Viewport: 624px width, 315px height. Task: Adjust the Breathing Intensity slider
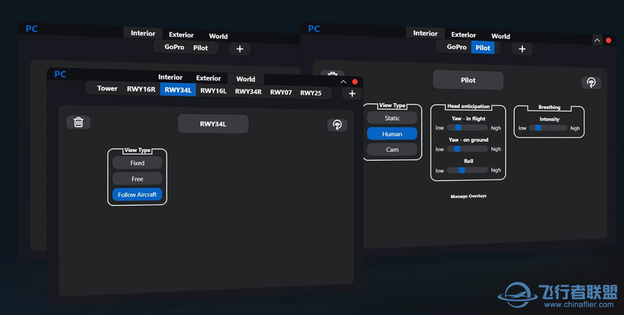point(548,128)
